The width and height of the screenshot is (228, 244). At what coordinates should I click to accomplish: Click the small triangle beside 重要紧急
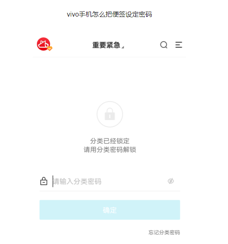tap(123, 47)
